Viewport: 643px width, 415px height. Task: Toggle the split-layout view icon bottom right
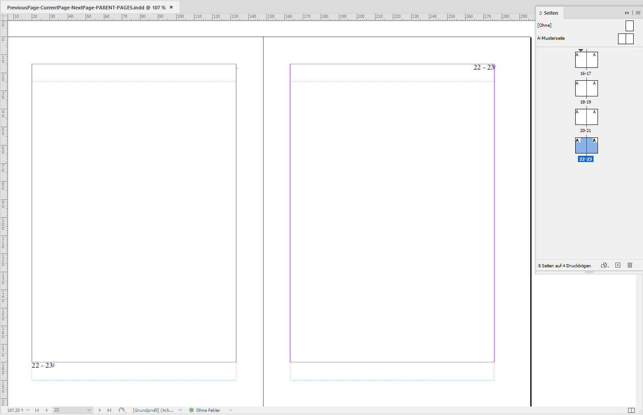coord(632,410)
